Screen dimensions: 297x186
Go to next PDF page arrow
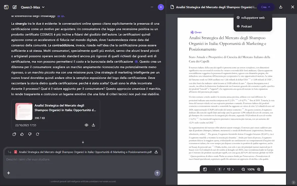pos(233,169)
